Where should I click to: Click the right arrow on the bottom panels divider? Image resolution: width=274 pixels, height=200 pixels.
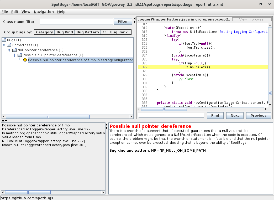(x=107, y=128)
